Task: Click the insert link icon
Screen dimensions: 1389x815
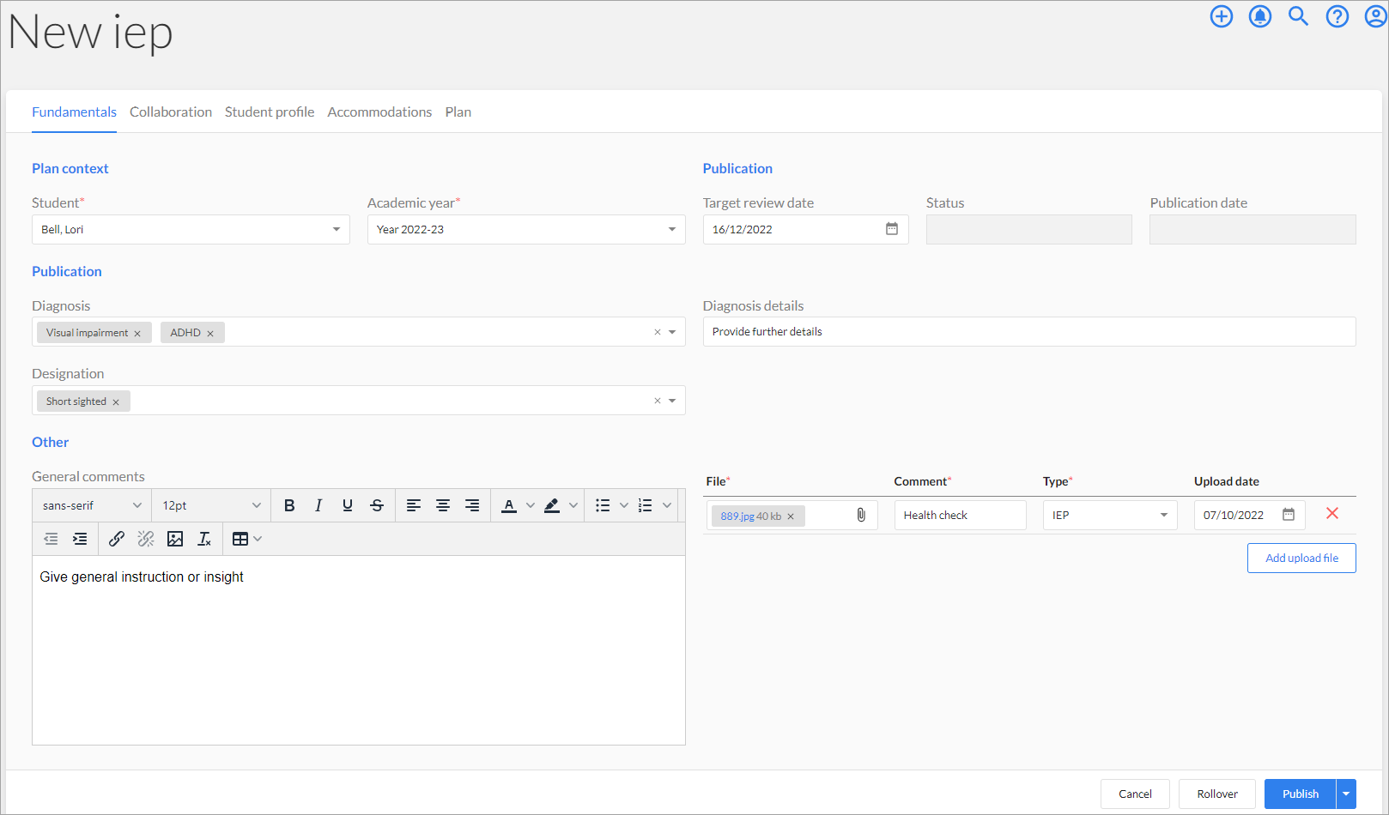Action: click(x=117, y=539)
